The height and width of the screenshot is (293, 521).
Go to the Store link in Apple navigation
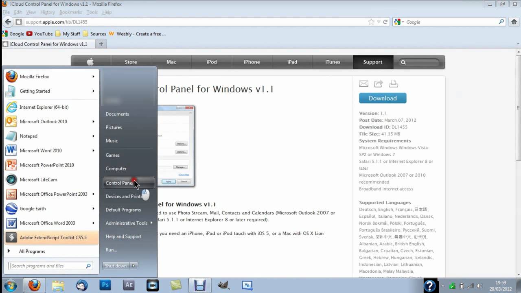pyautogui.click(x=131, y=62)
